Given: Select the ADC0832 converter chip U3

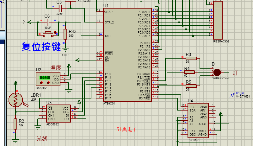Looking at the screenshot, I should click(x=59, y=113).
